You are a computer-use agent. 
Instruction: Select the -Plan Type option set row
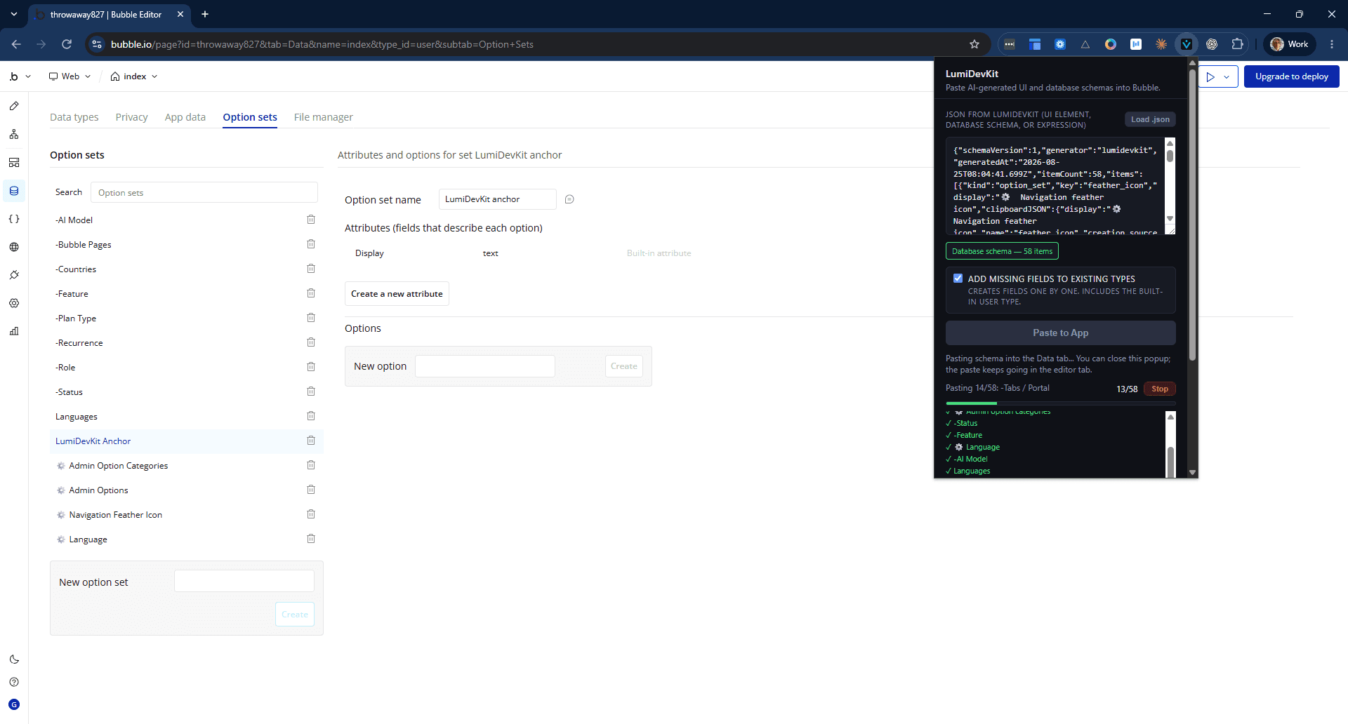click(186, 318)
